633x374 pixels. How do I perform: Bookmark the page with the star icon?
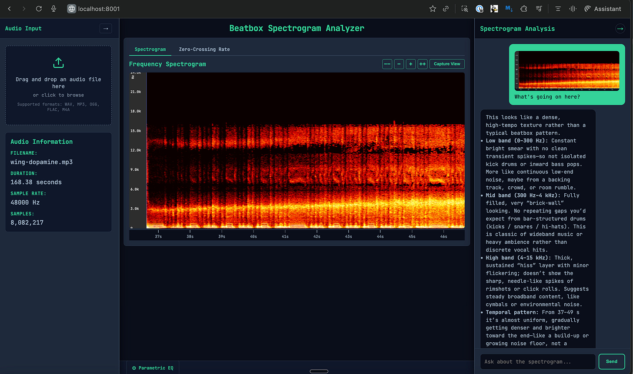(x=433, y=9)
